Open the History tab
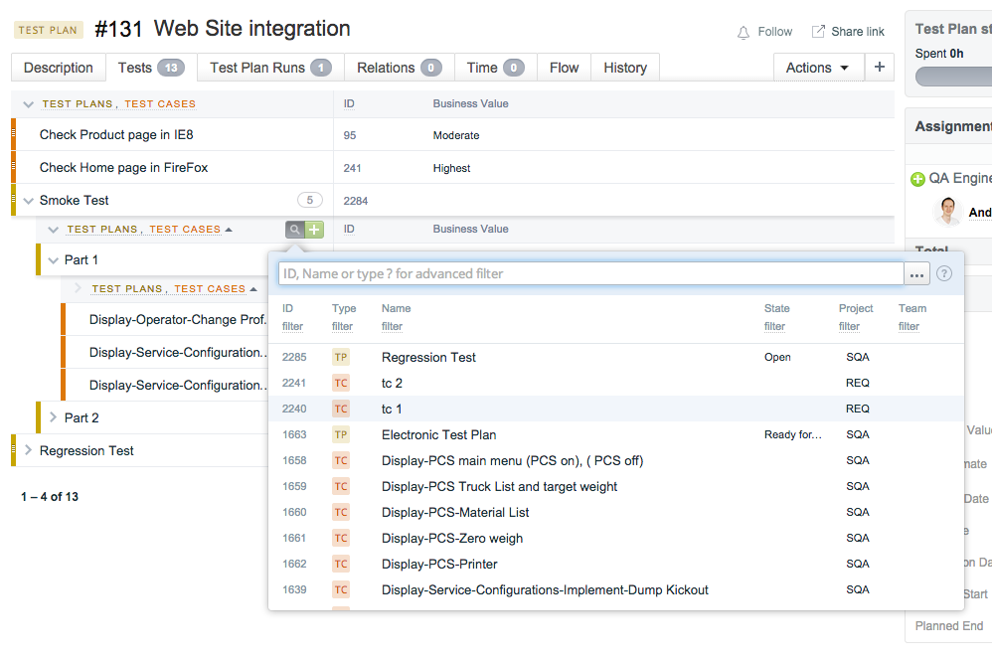Image resolution: width=992 pixels, height=659 pixels. pos(625,68)
